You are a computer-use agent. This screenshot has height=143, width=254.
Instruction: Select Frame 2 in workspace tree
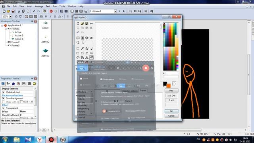click(x=15, y=42)
